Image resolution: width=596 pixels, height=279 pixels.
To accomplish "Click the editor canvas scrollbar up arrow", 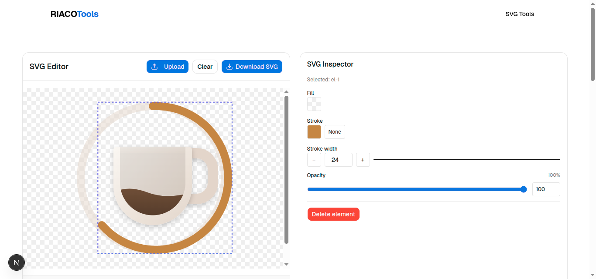I will click(x=287, y=92).
